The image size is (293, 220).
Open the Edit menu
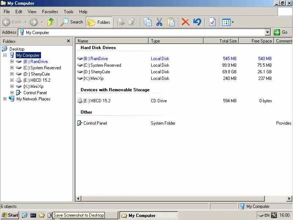point(19,12)
